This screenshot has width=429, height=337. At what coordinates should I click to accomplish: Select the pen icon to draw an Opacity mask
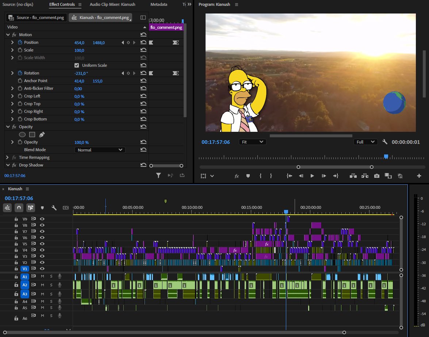pyautogui.click(x=42, y=134)
